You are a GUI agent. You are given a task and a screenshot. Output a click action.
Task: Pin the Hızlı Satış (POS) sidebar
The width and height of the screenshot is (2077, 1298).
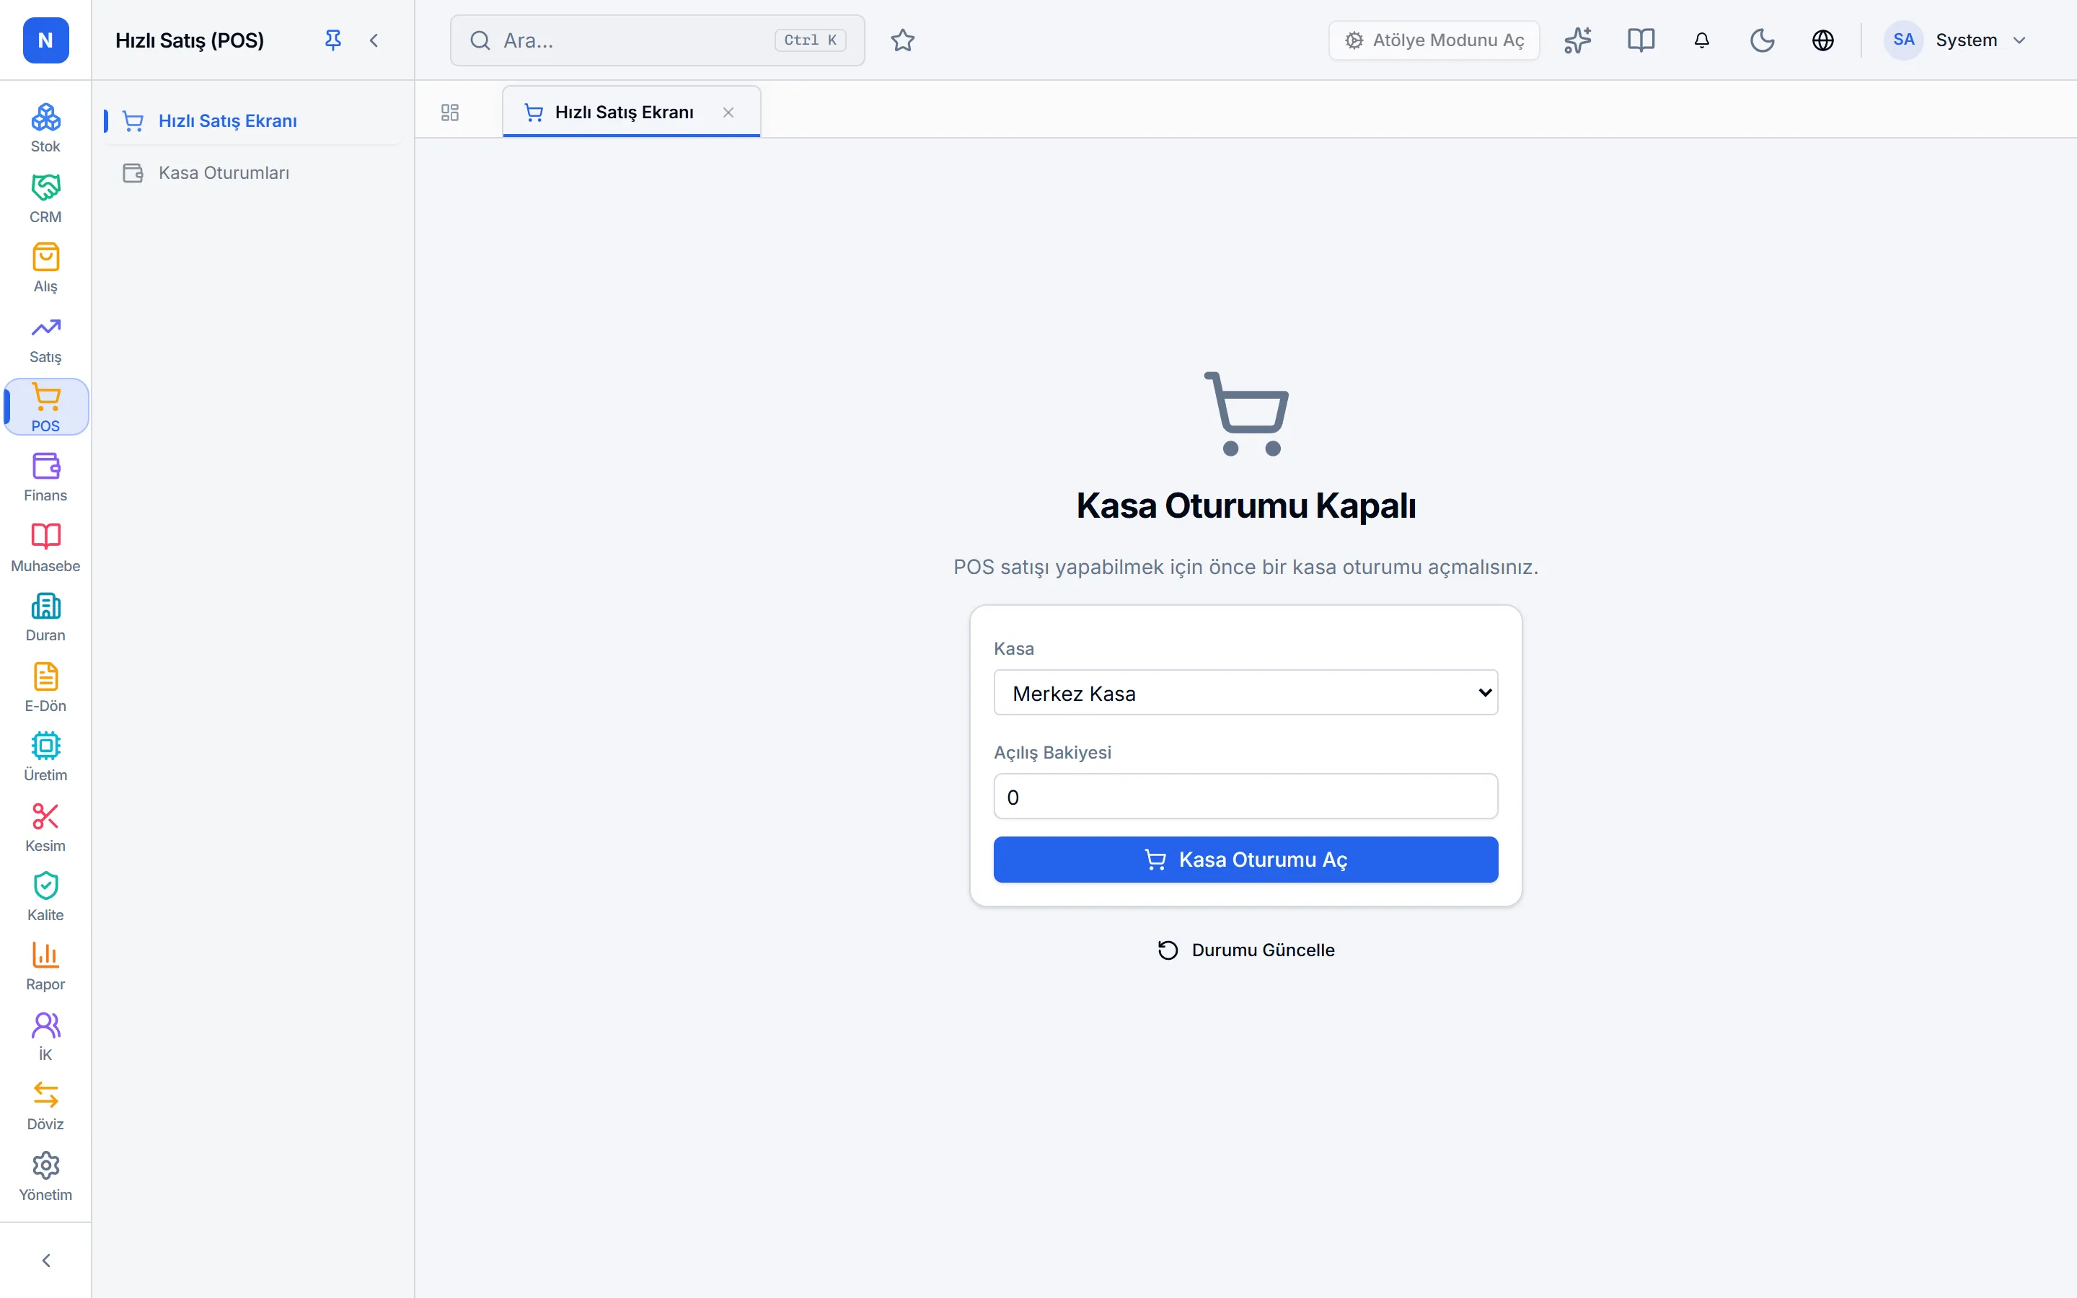(333, 40)
